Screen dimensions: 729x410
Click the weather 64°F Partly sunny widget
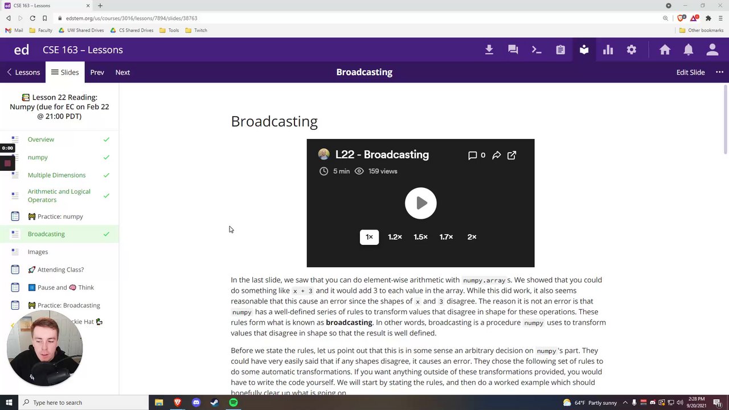[590, 403]
